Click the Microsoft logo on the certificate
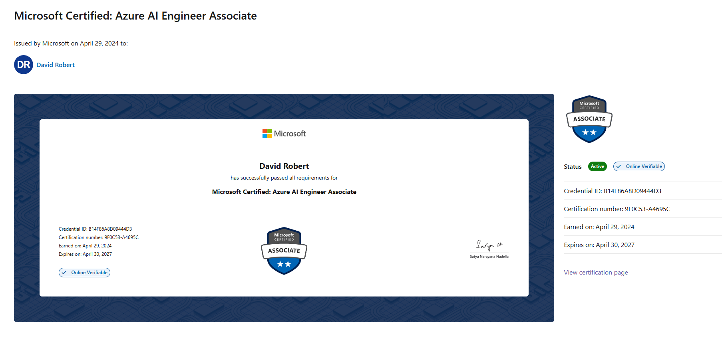Screen dimensions: 722x338 pos(284,134)
